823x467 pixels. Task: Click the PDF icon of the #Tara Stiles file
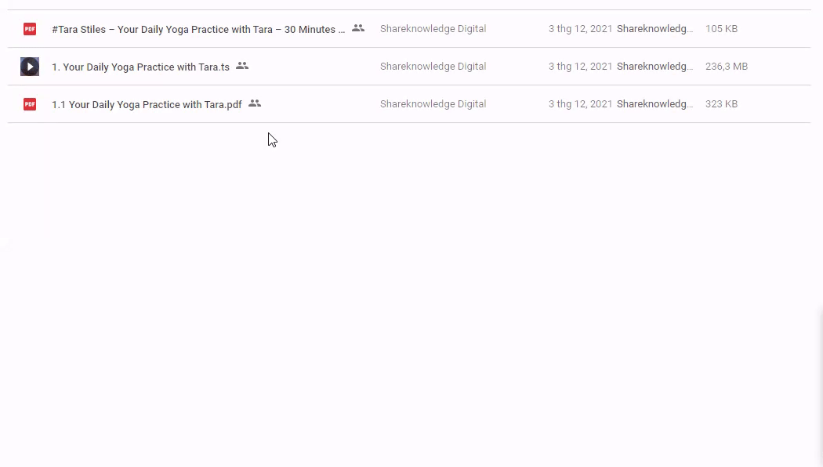30,29
